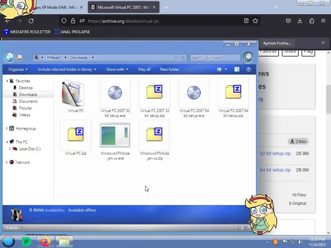The image size is (331, 248).
Task: Expand Local Disk (C:) node
Action: 10,149
